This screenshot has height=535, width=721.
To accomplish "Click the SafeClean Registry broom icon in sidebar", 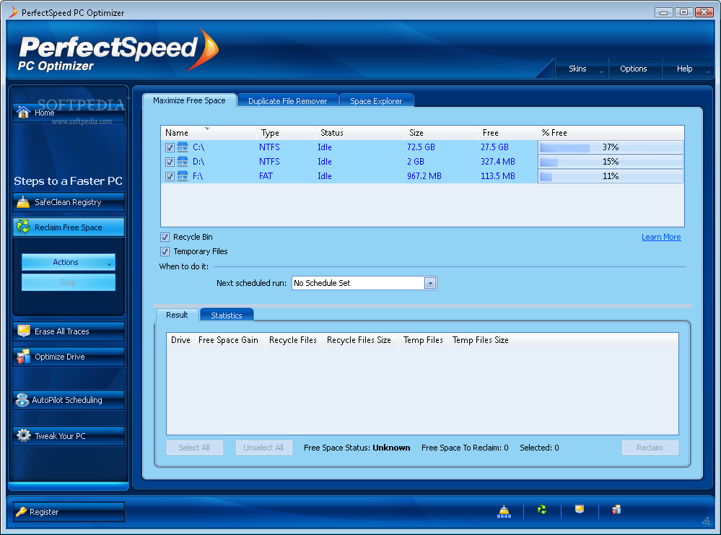I will pos(23,201).
